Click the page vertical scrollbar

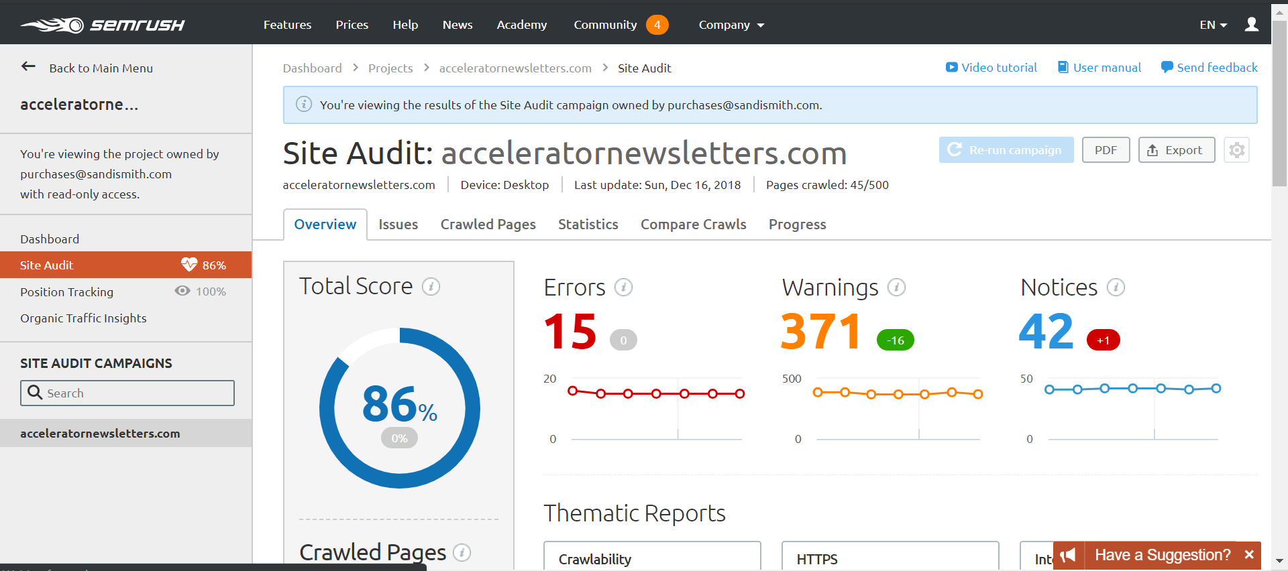coord(1279,104)
